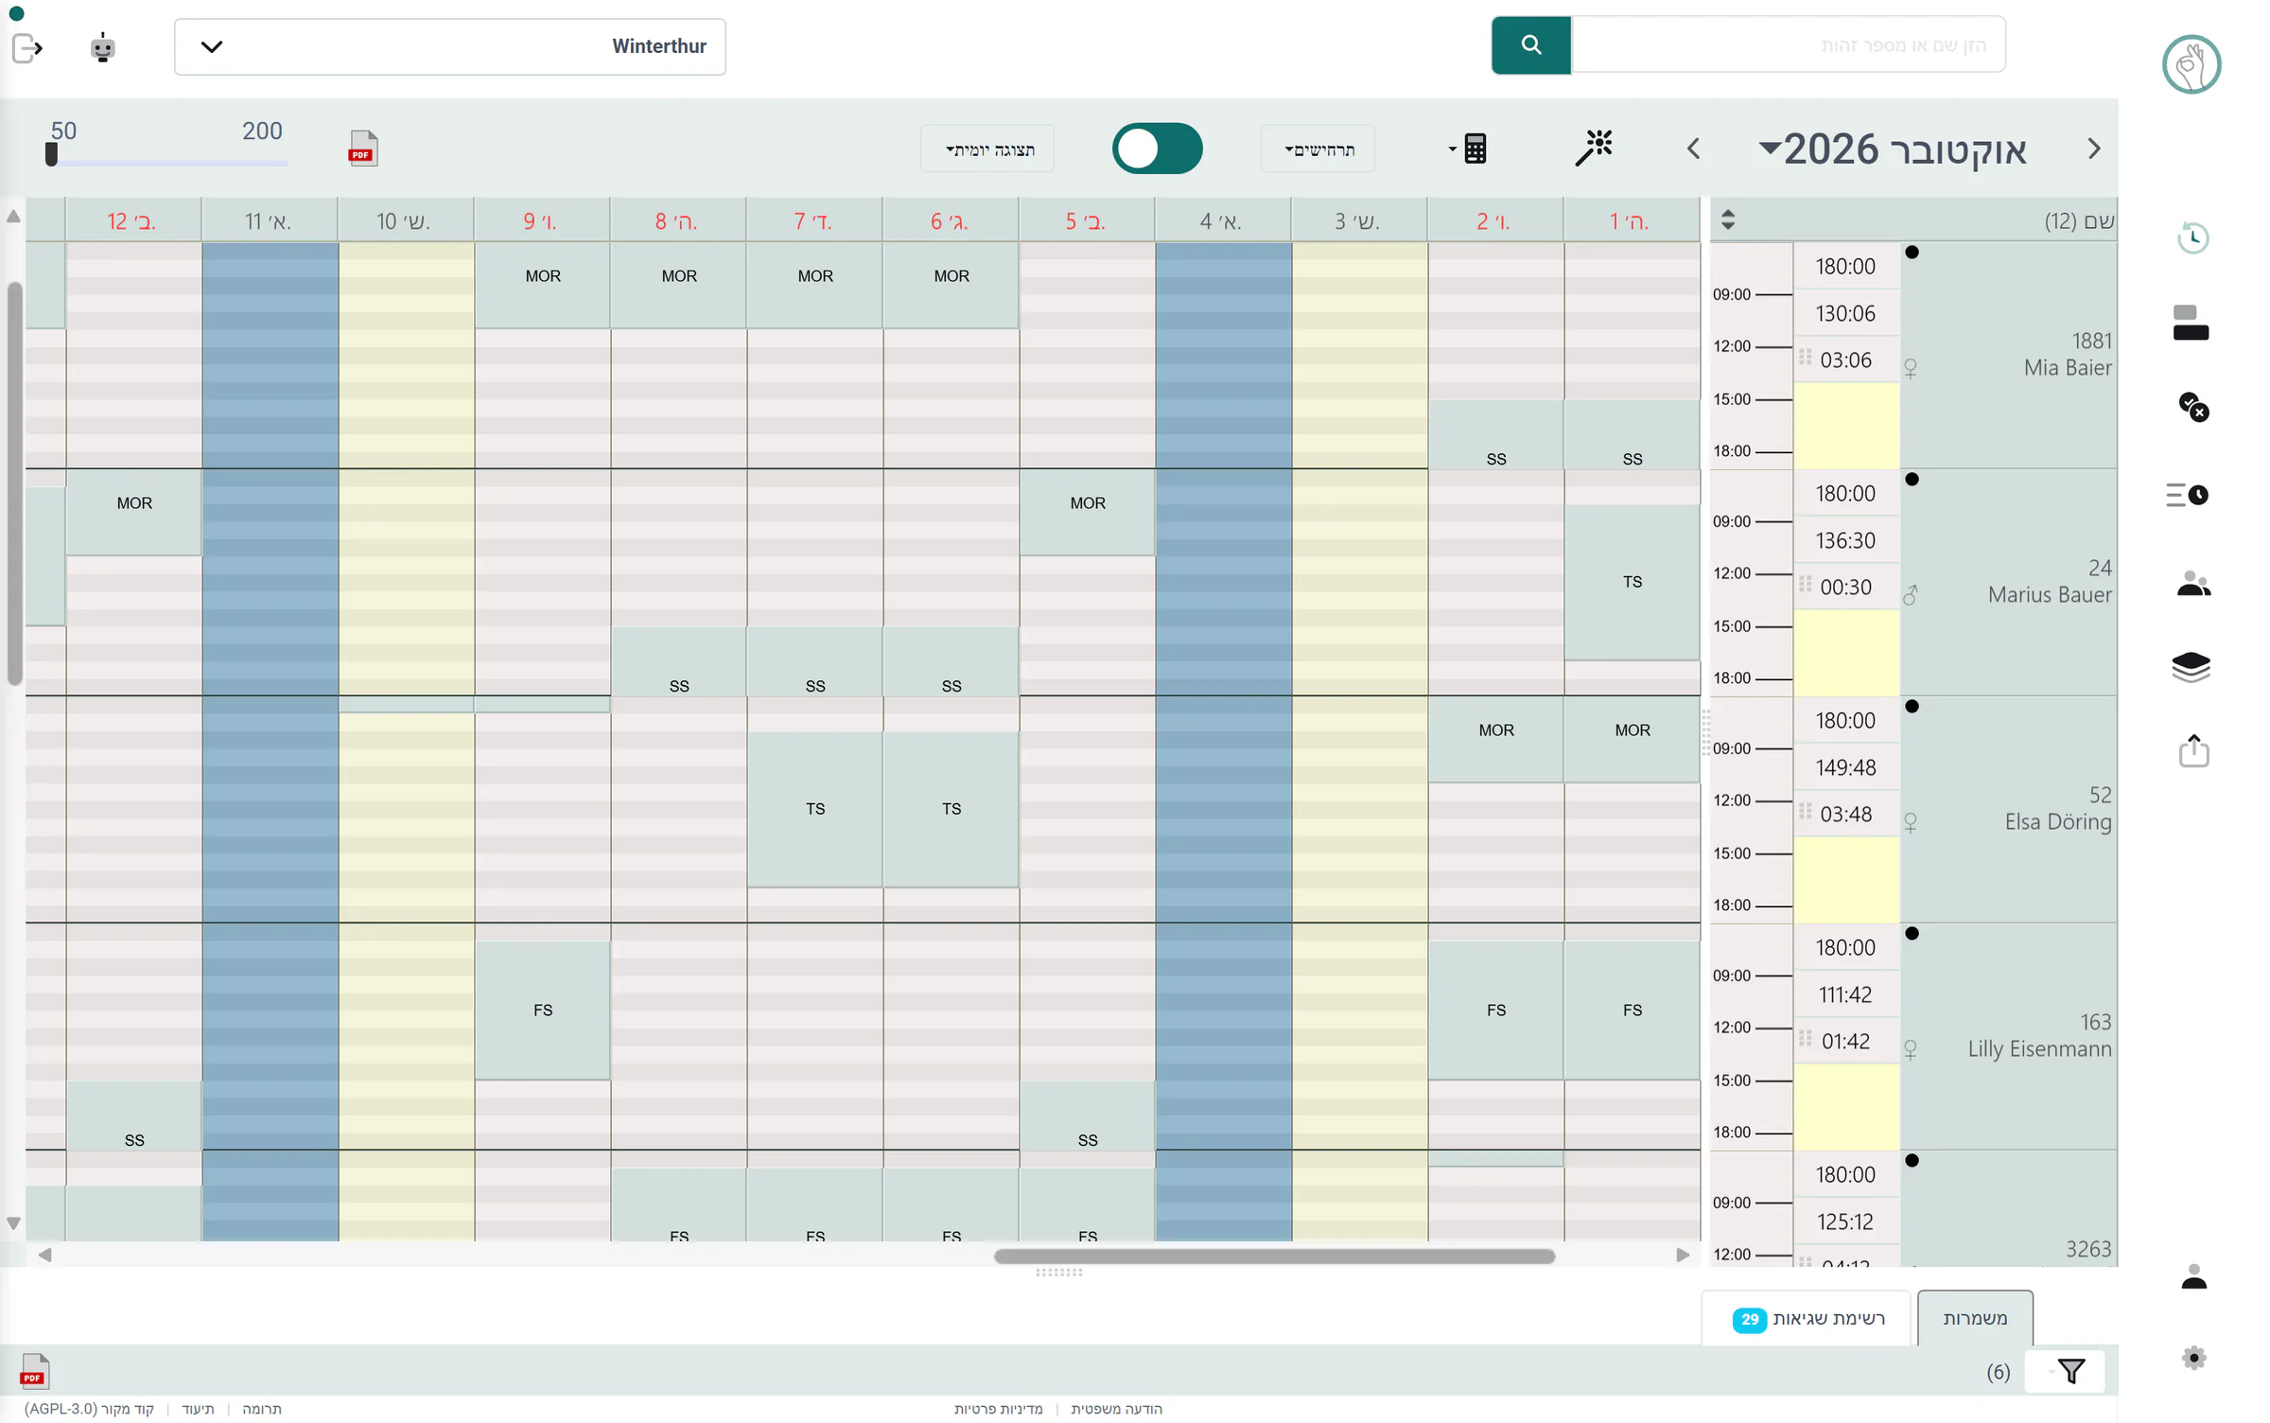Export schedule via top PDF icon

(362, 149)
